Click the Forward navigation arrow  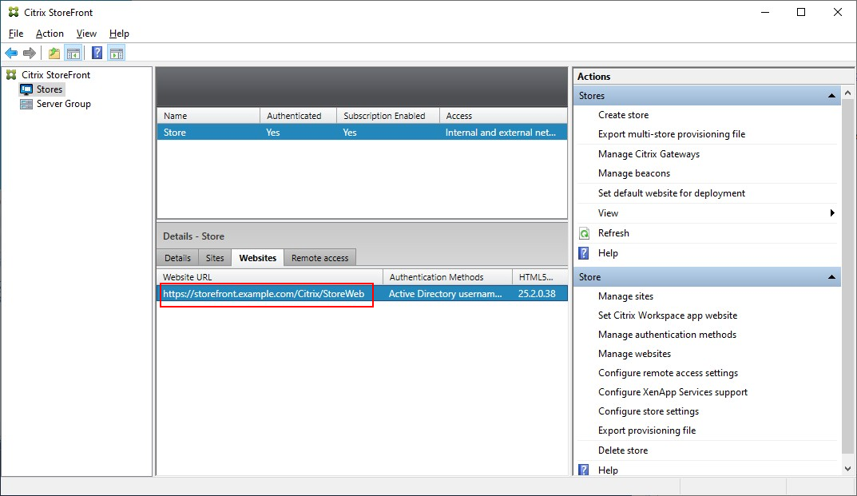[29, 53]
